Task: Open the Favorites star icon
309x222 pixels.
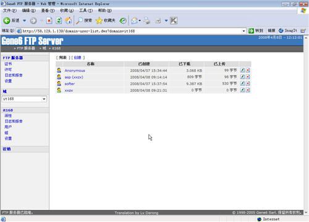Action: click(x=99, y=20)
